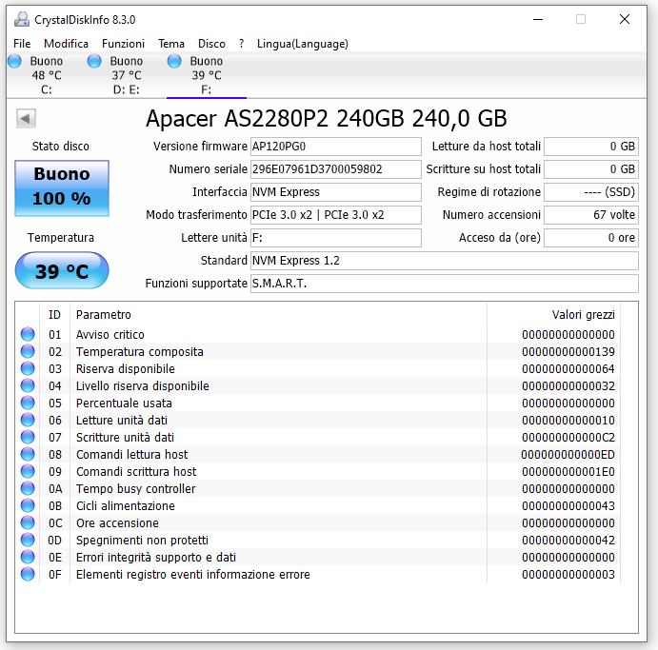Click the status orb for Letture unità dati
The image size is (658, 650).
(28, 420)
